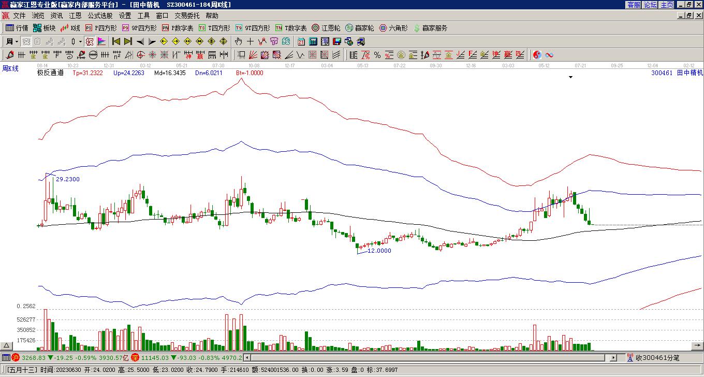Open 赢家服务 with the dollar icon
Image resolution: width=704 pixels, height=377 pixels.
[x=430, y=28]
